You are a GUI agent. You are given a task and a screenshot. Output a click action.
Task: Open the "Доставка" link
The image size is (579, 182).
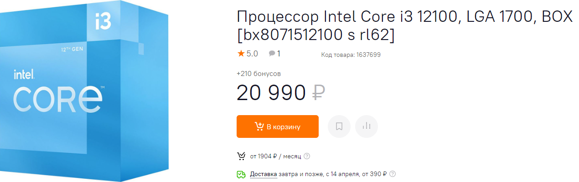click(x=264, y=174)
